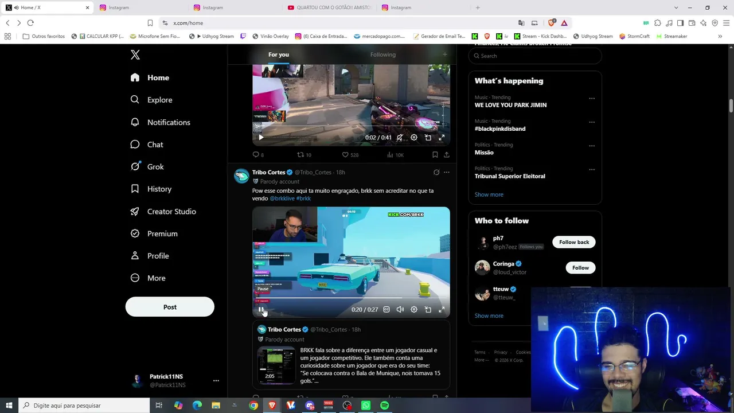Open Explore in the sidebar

151,100
